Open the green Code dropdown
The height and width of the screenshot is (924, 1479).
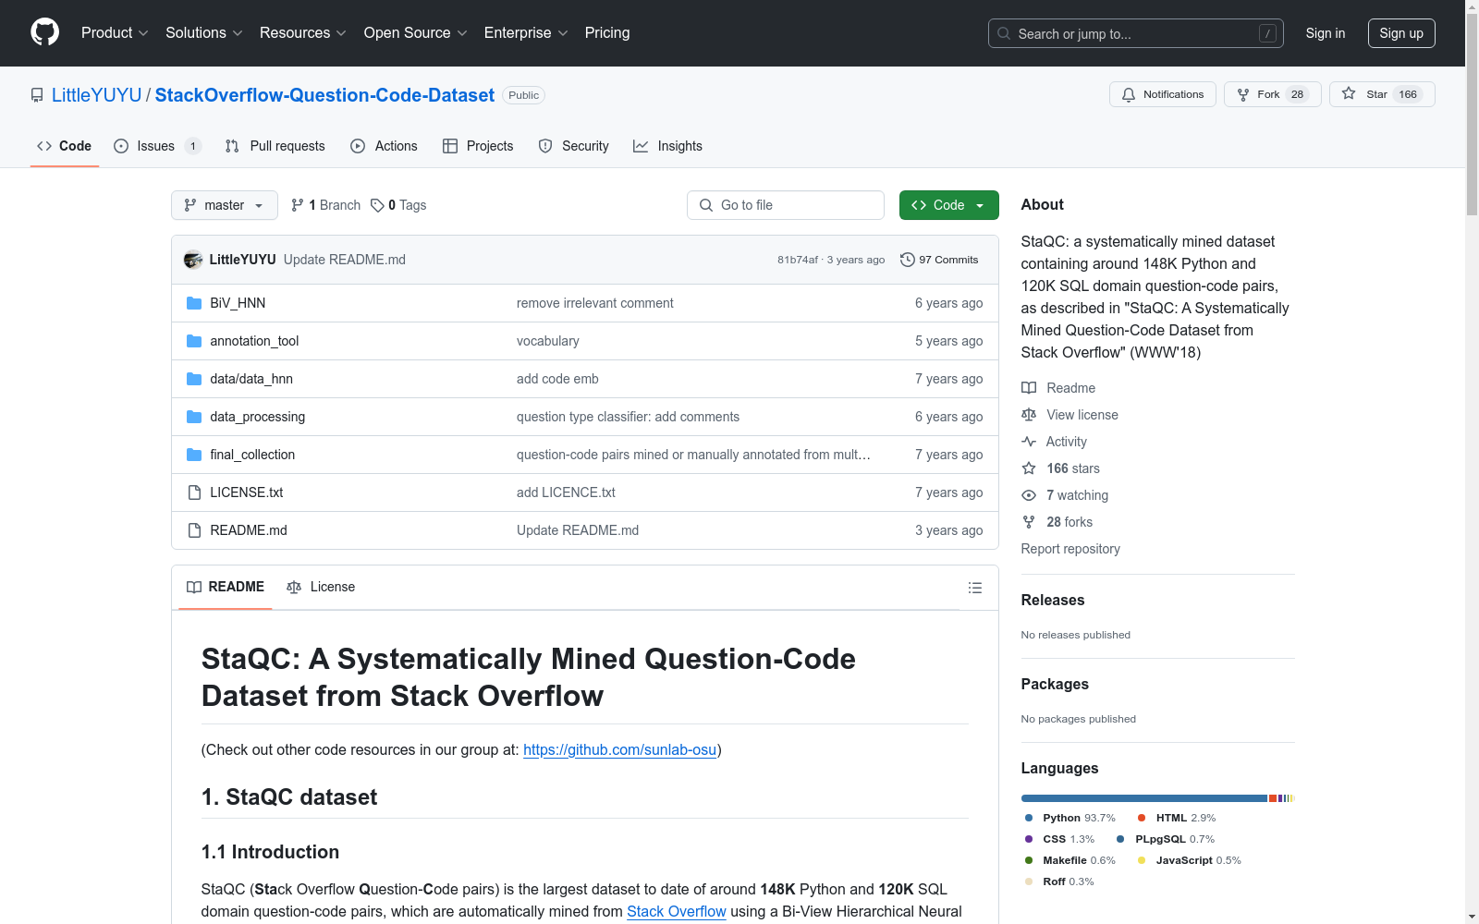(948, 205)
